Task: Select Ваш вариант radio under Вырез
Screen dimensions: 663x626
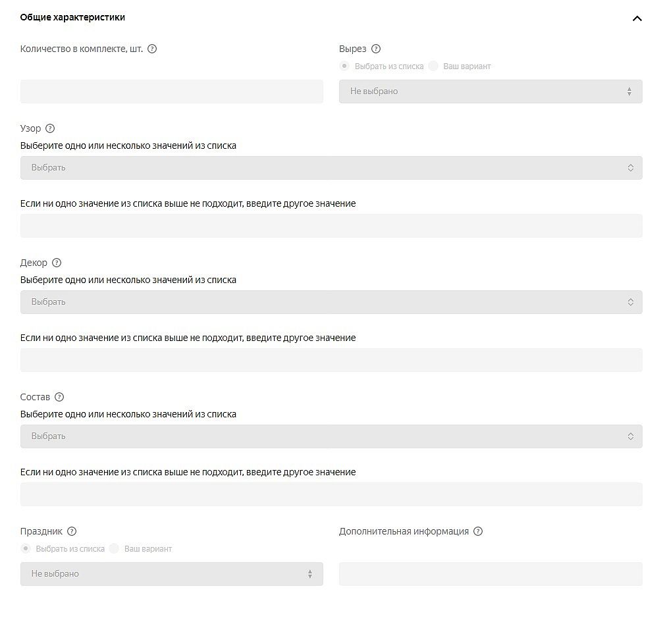Action: pos(433,66)
